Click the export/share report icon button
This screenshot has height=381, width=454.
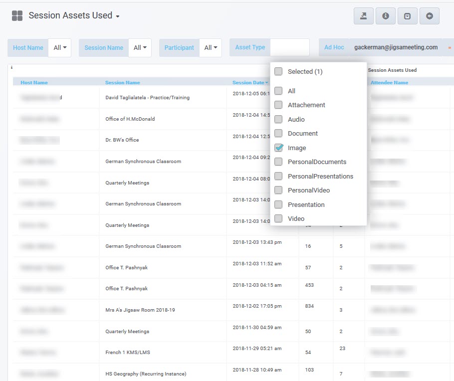click(x=364, y=16)
